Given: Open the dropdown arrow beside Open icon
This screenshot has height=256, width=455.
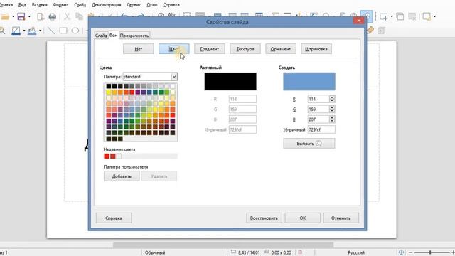Looking at the screenshot, I should coord(13,16).
